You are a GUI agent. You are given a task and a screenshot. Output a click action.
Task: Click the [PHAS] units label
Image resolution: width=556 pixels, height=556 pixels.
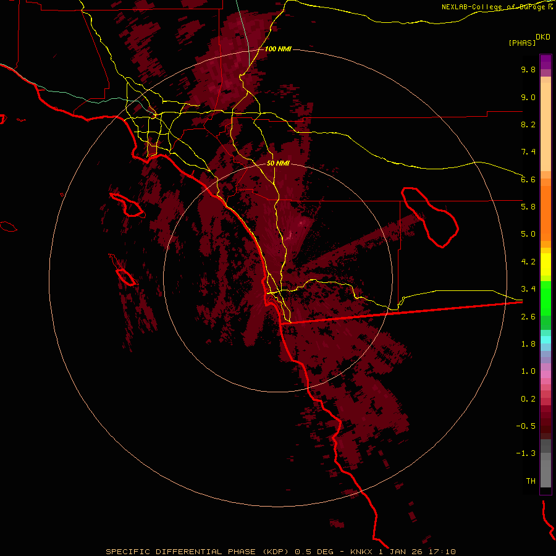coord(522,43)
